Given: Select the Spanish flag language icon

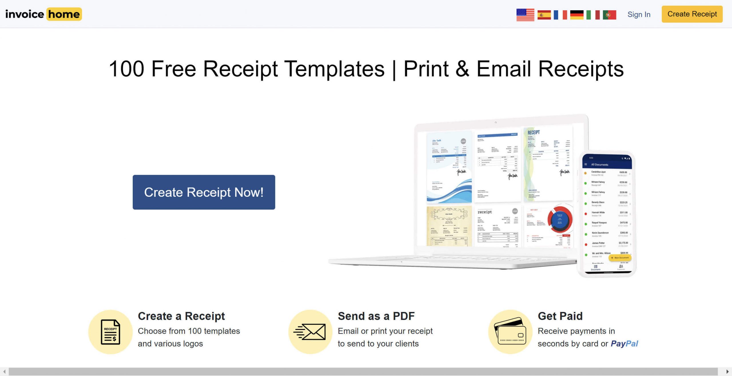Looking at the screenshot, I should click(x=542, y=14).
